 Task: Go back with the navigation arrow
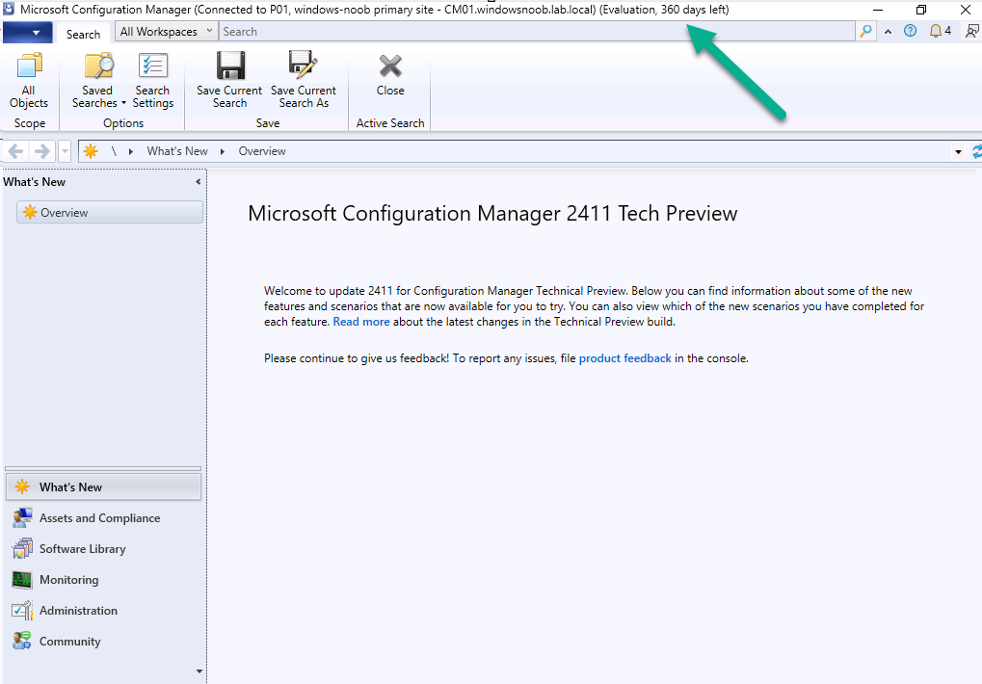click(16, 151)
